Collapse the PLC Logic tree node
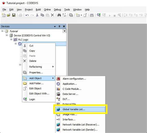 tap(11, 39)
